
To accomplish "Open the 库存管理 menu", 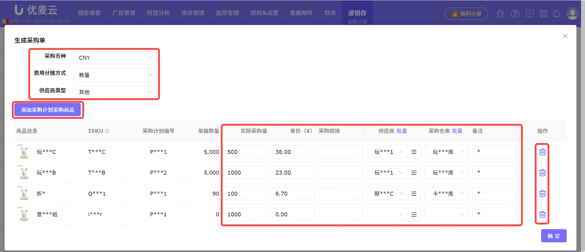I will [x=193, y=13].
